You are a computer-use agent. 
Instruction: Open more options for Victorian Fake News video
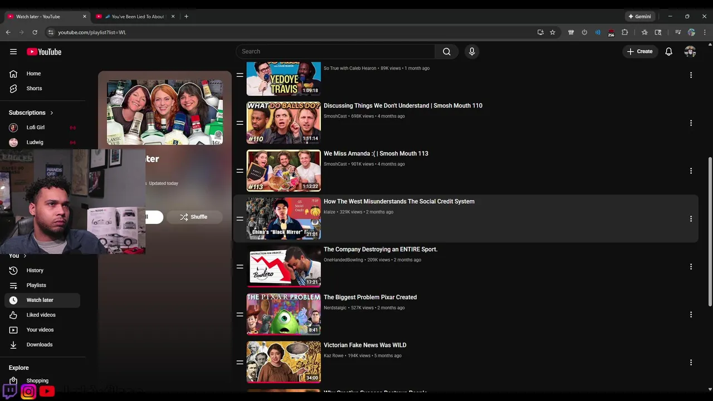(x=691, y=363)
